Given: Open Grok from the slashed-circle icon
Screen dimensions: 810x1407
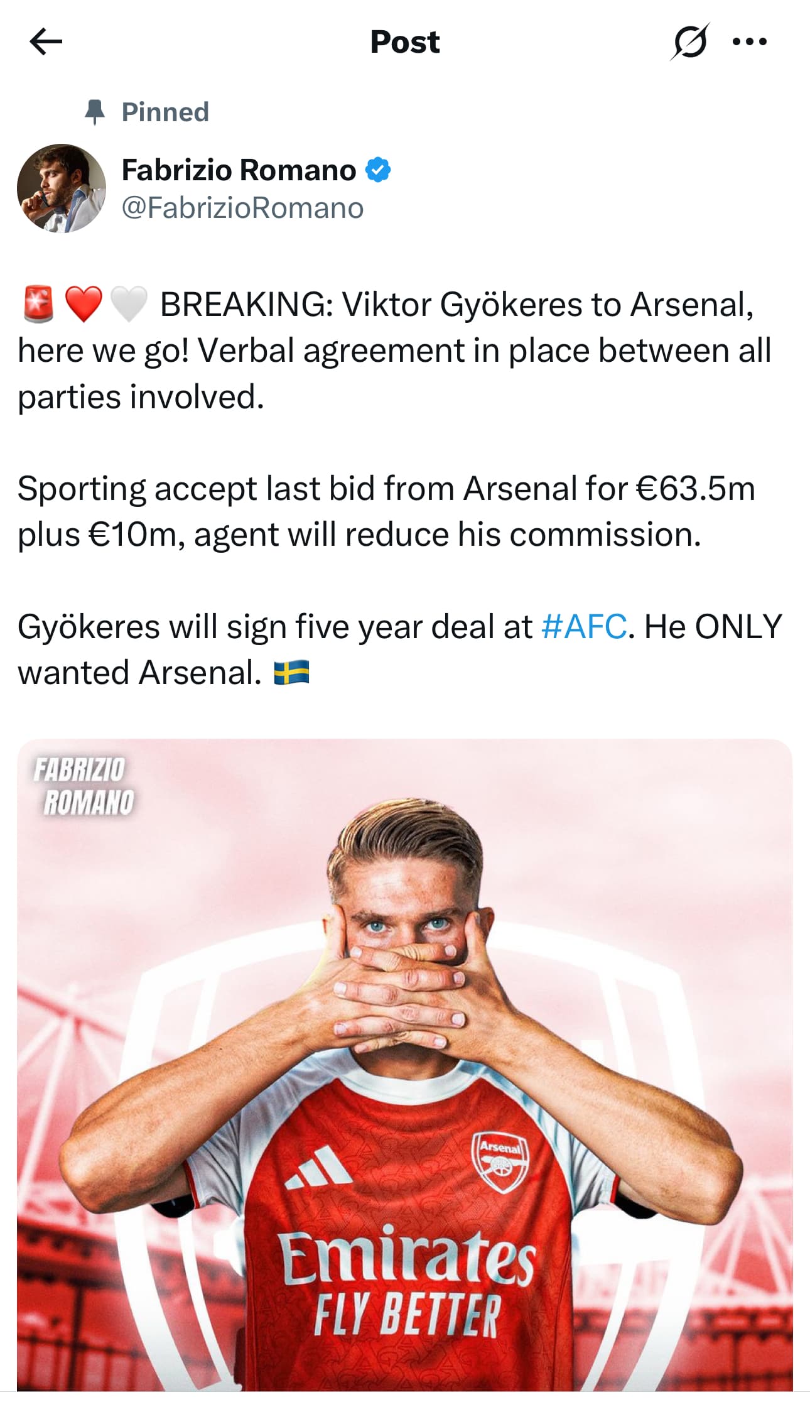Looking at the screenshot, I should pyautogui.click(x=689, y=42).
